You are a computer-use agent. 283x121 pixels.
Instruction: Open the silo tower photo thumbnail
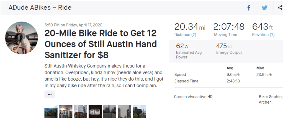(x=80, y=111)
